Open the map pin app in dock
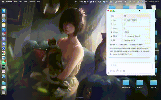 (4, 48)
